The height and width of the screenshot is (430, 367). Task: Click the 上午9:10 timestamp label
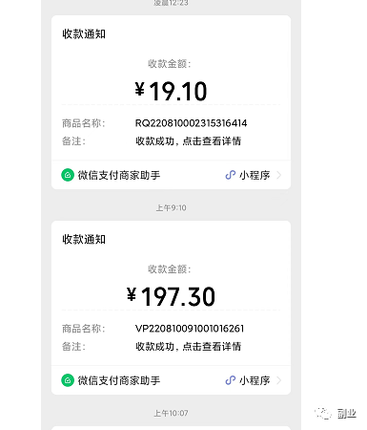171,208
